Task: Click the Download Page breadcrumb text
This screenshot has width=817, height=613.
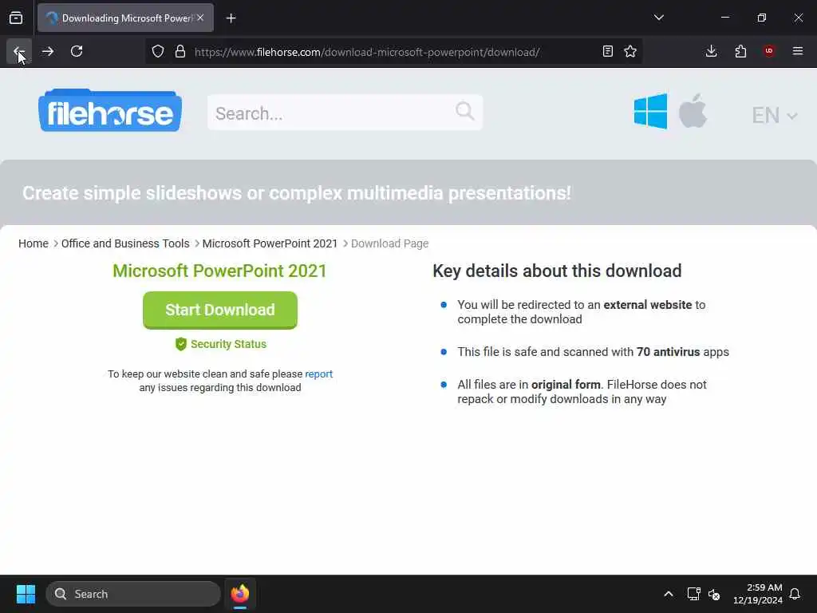Action: click(x=389, y=243)
